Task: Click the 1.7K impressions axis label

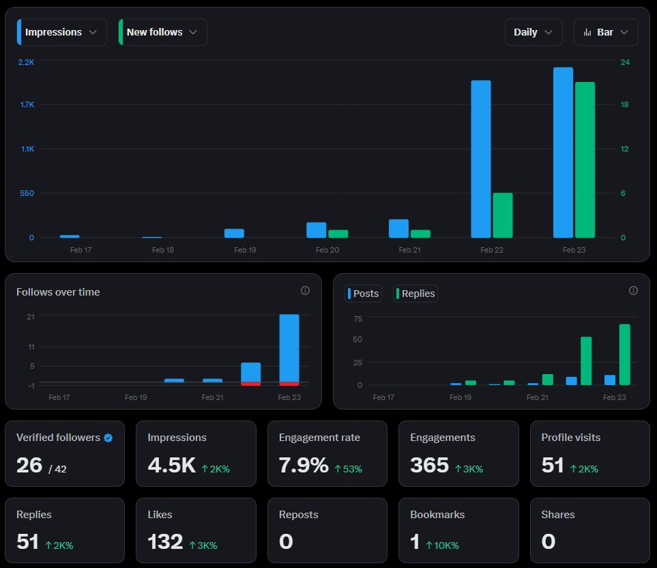Action: click(x=27, y=104)
